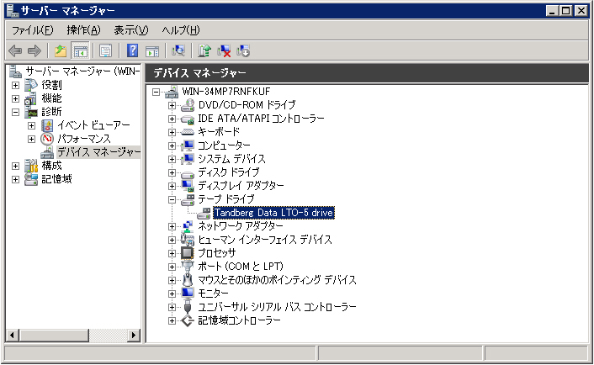Image resolution: width=594 pixels, height=365 pixels.
Task: Click the ユニバーサル シリアル バス icon
Action: click(x=188, y=307)
